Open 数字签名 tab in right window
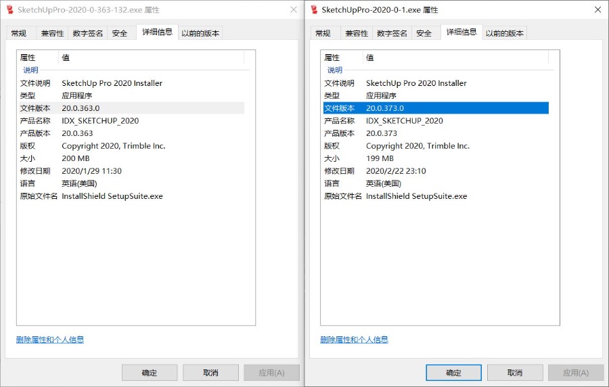 [392, 33]
